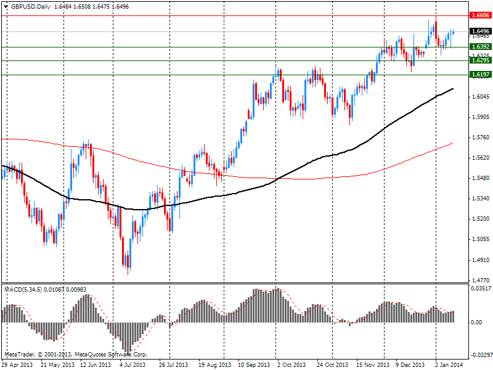Image resolution: width=493 pixels, height=370 pixels.
Task: Click the 1.5340 price axis label
Action: [x=481, y=199]
